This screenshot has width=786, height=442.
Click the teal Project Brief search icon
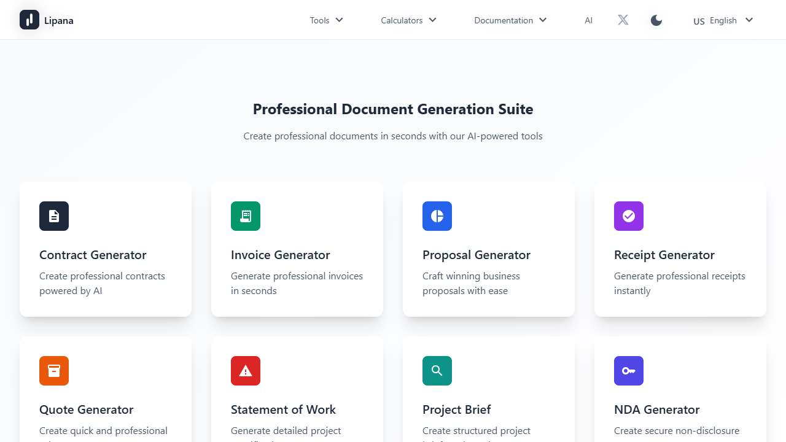437,371
